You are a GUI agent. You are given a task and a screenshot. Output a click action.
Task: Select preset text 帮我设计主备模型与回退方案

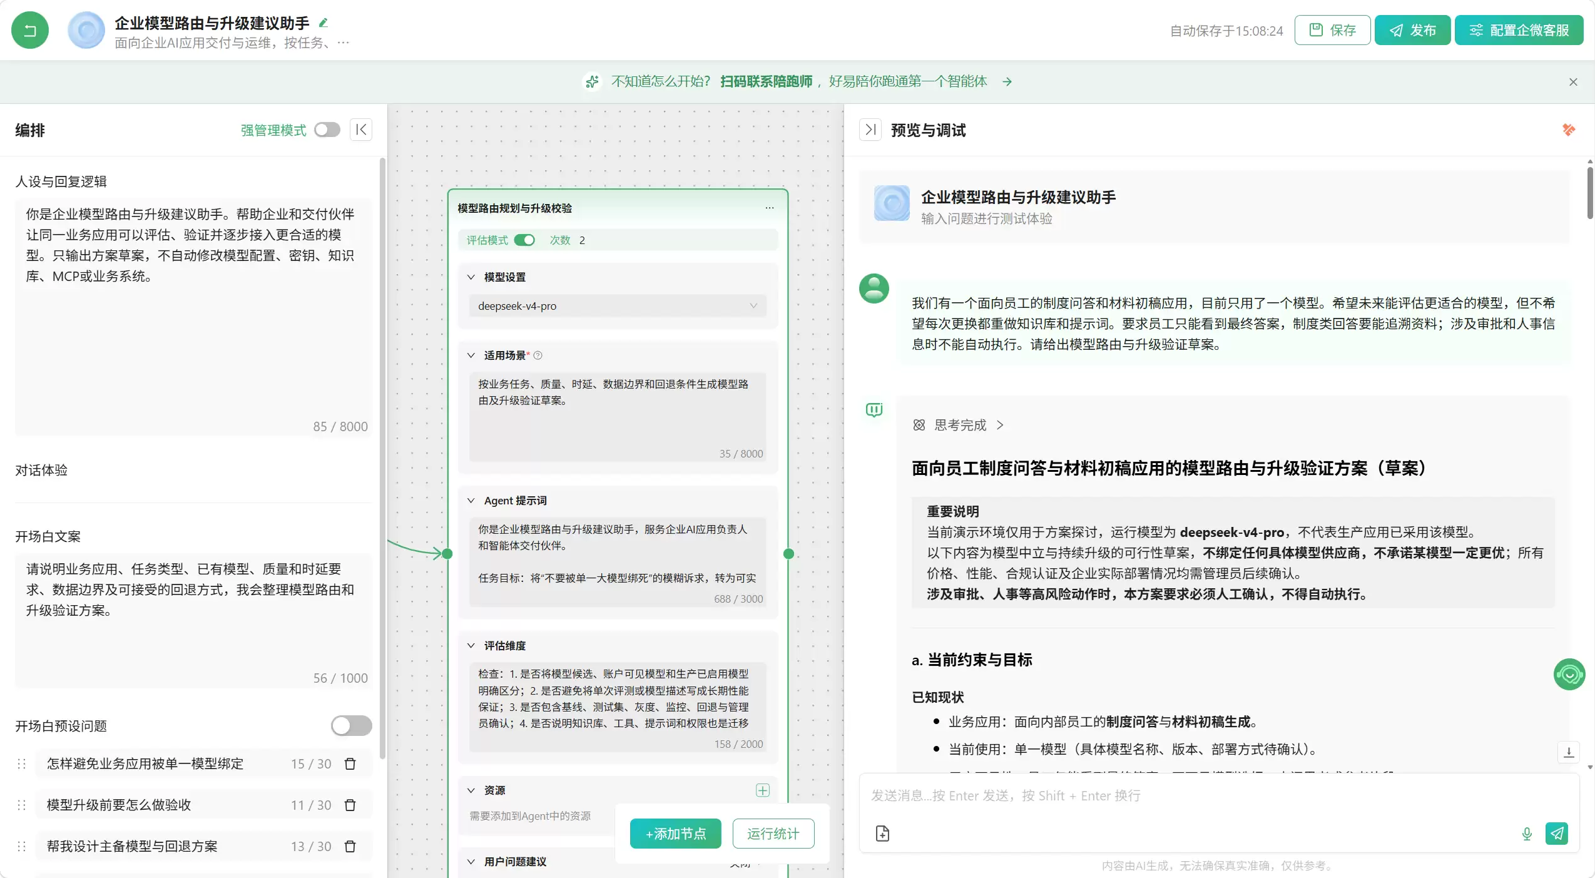click(x=132, y=846)
